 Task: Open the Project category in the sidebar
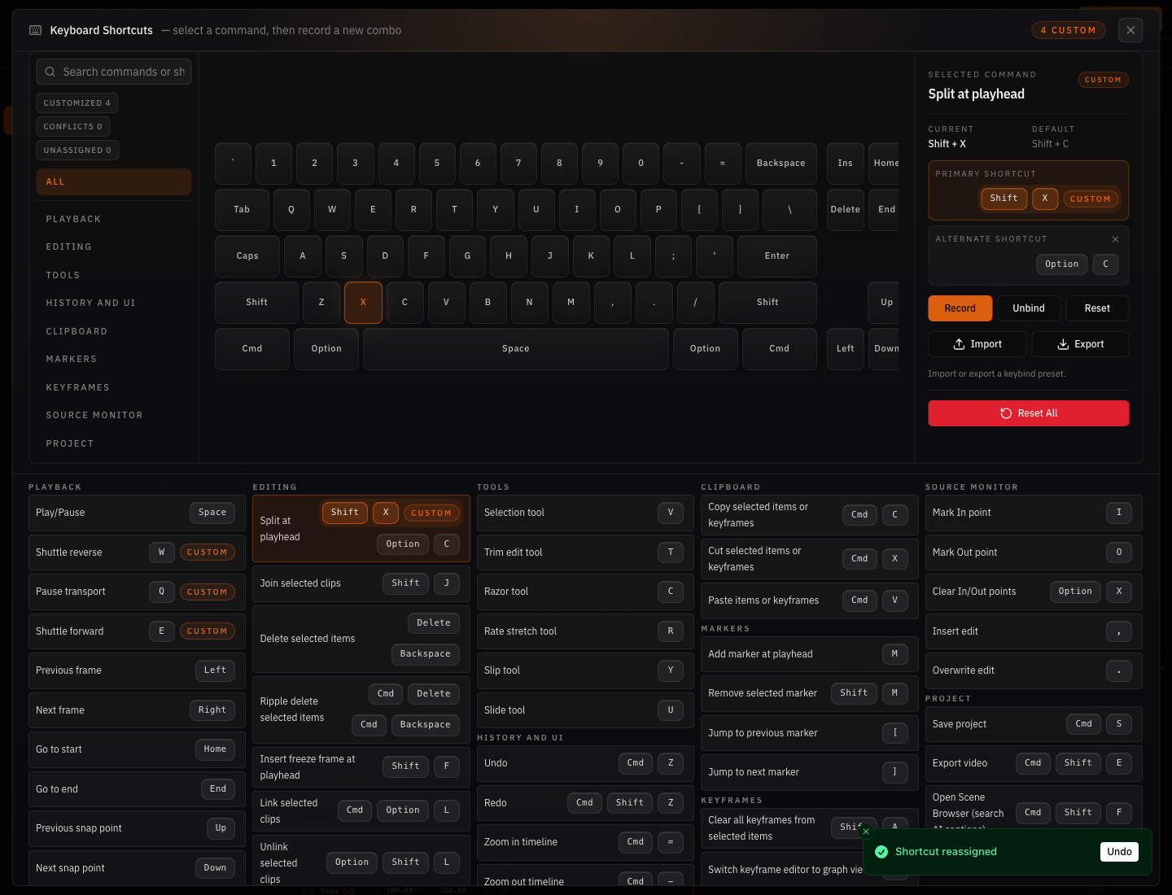pos(114,443)
